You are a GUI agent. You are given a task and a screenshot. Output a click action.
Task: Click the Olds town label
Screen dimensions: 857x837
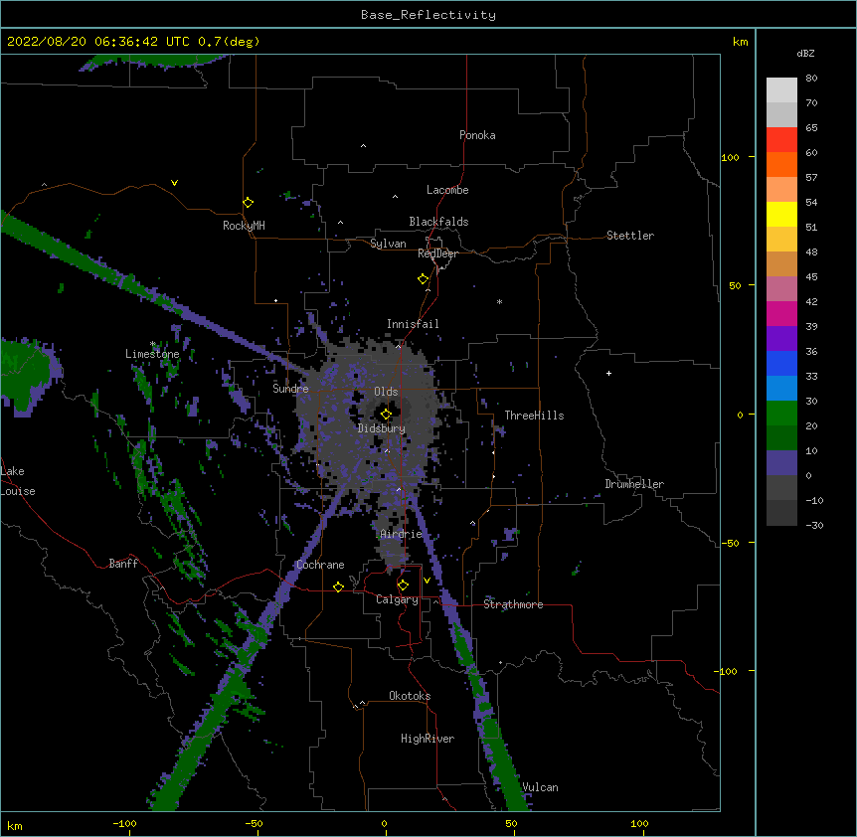coord(386,392)
